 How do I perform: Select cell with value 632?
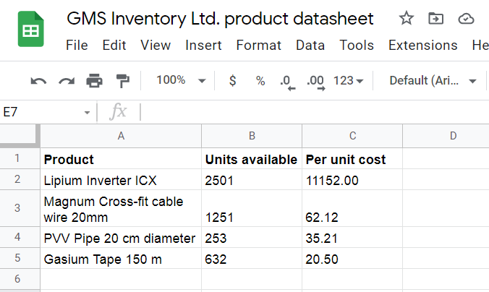point(252,258)
